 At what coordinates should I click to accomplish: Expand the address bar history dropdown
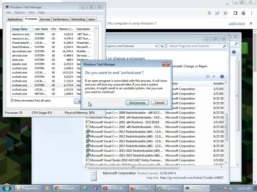coord(156,46)
